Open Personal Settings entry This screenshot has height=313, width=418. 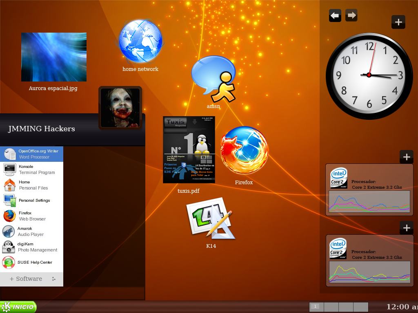pyautogui.click(x=31, y=201)
